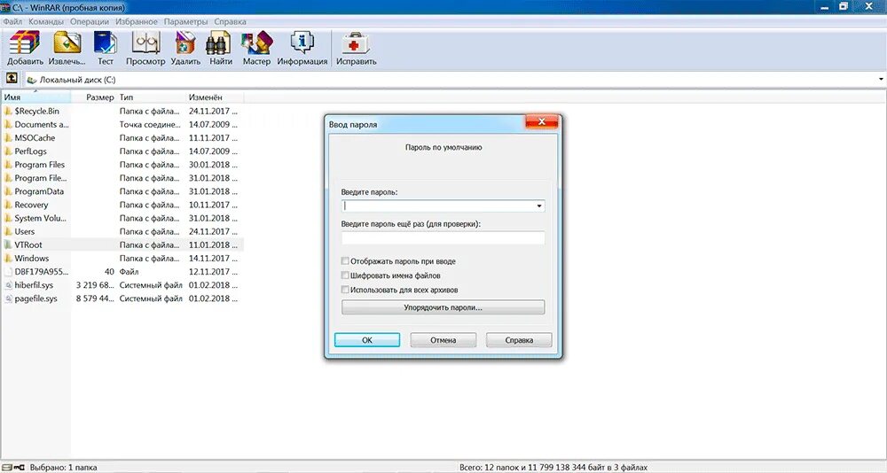887x473 pixels.
Task: Select the DBF179A955 file icon
Action: 8,271
